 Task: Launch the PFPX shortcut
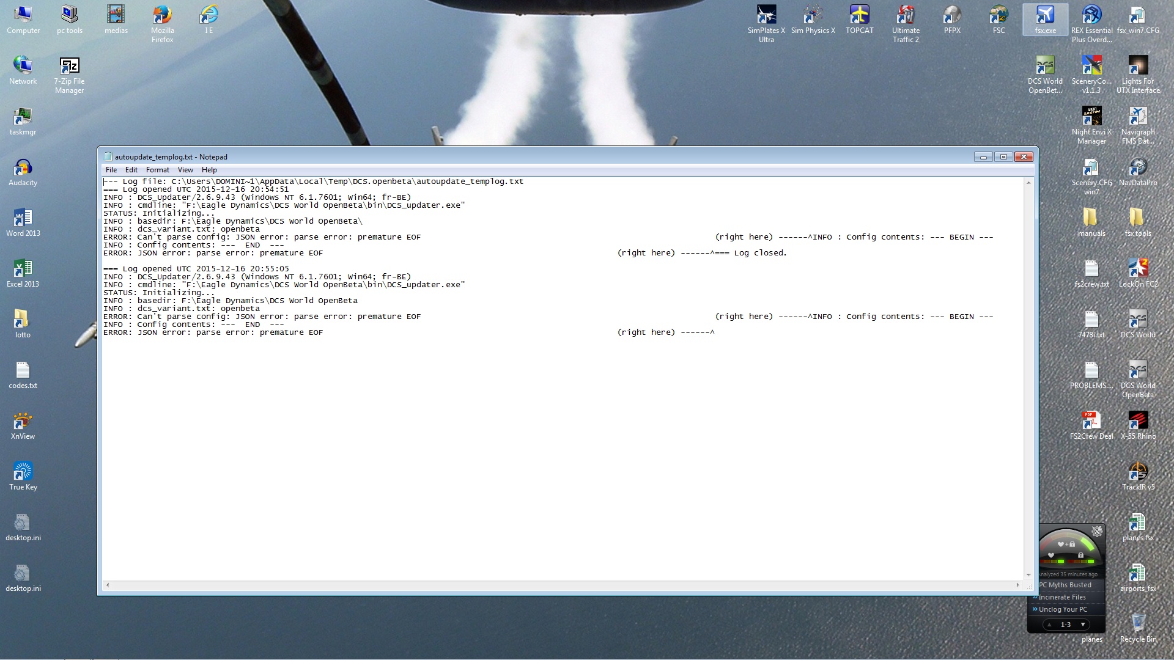952,20
